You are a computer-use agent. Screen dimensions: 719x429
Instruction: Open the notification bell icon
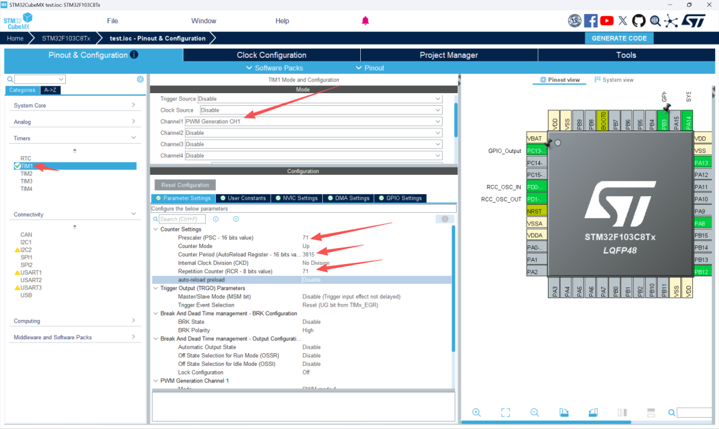(x=365, y=21)
